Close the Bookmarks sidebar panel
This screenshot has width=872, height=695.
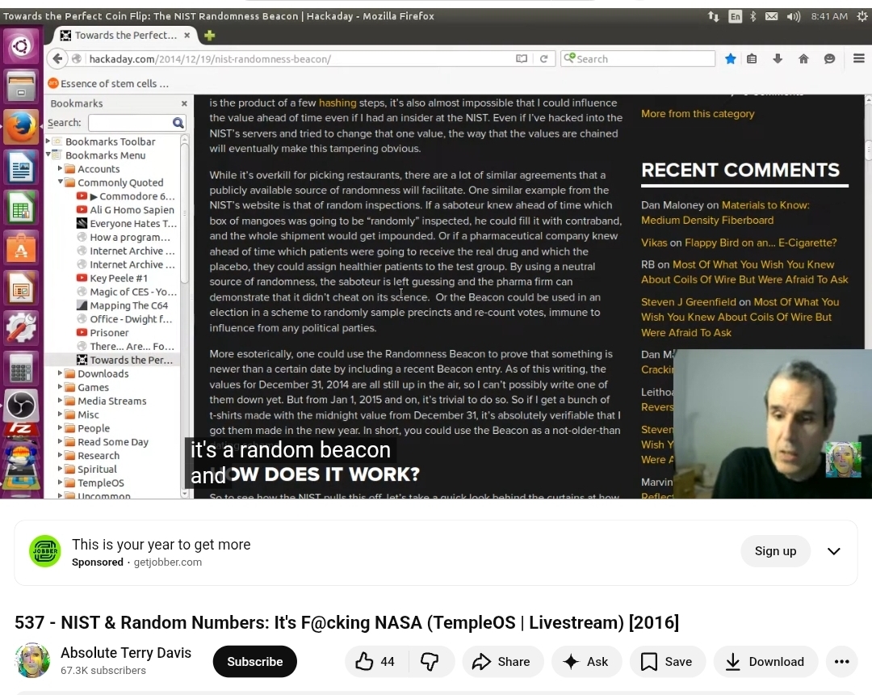(x=184, y=103)
